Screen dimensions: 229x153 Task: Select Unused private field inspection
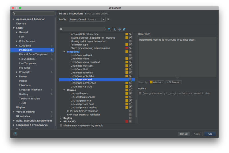pyautogui.click(x=82, y=104)
